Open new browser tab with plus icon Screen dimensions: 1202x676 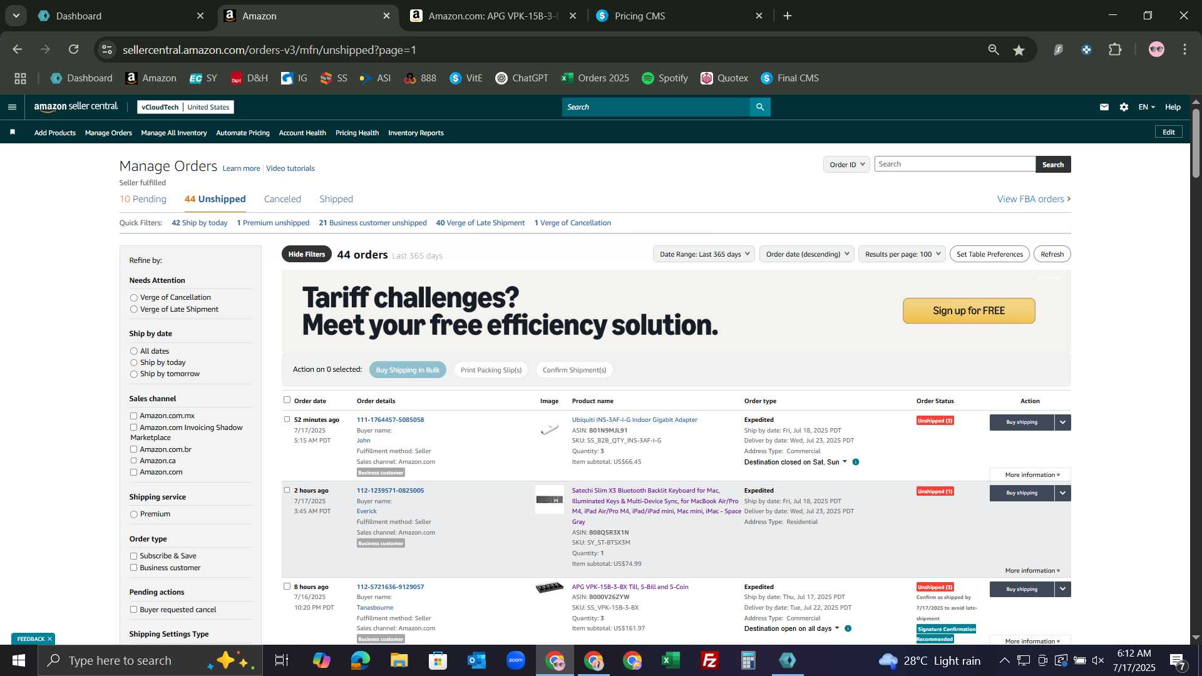[788, 16]
